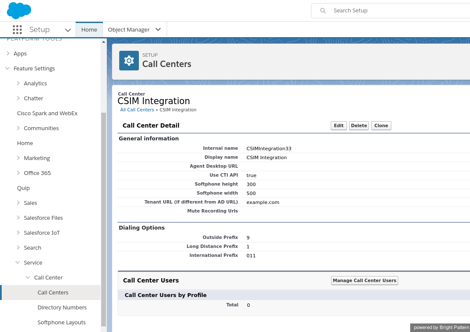Switch to the Home tab

coord(89,29)
